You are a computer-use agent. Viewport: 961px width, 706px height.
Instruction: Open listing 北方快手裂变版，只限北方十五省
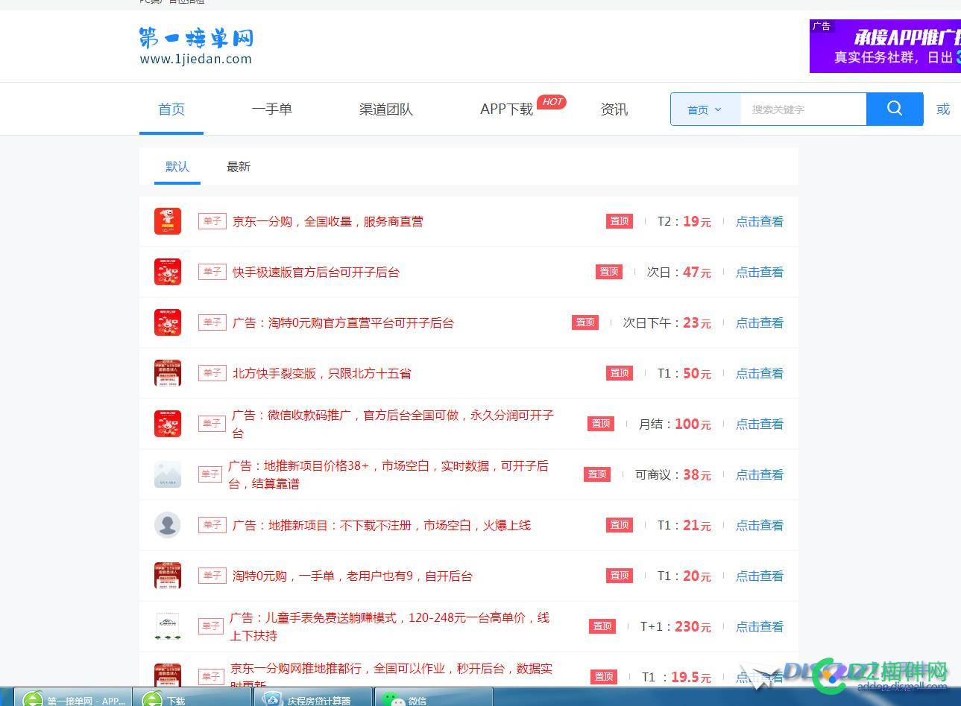tap(322, 373)
